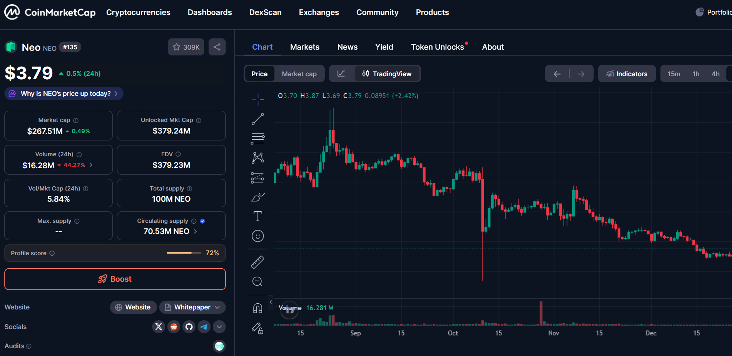Switch to the Yield tab

384,47
